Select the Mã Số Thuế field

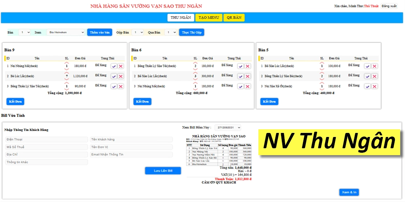click(x=47, y=147)
